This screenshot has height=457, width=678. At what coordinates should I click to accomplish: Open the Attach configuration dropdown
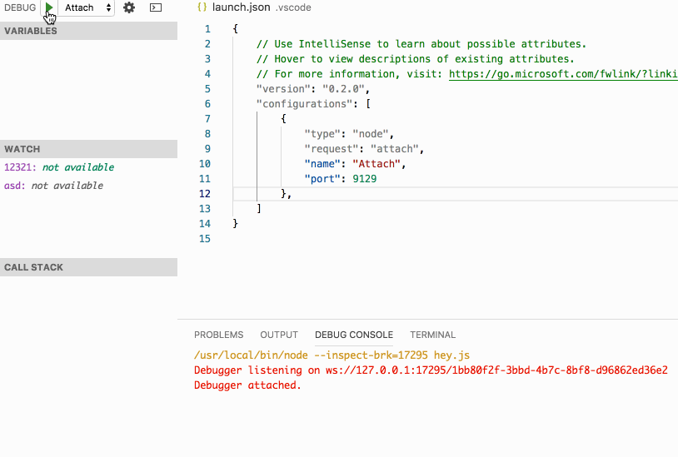(87, 7)
